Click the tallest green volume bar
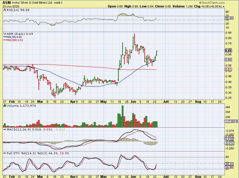The height and width of the screenshot is (178, 239). tap(123, 116)
